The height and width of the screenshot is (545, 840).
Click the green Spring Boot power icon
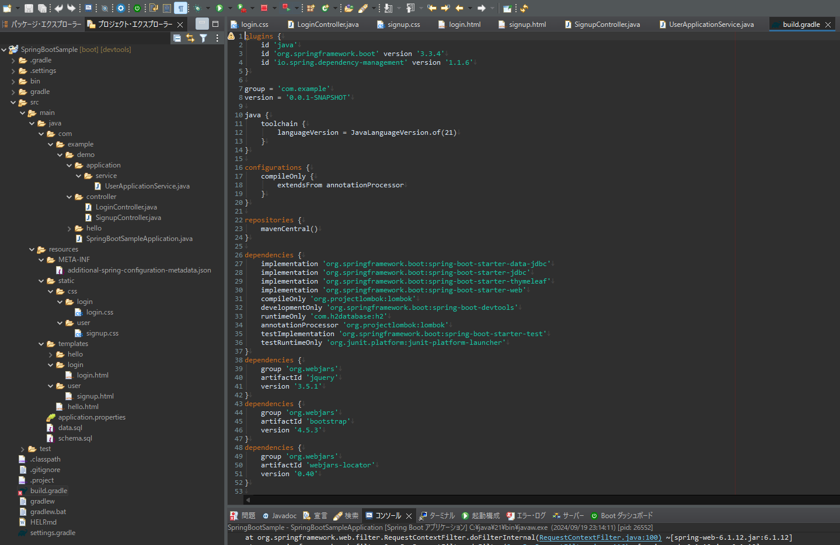137,8
